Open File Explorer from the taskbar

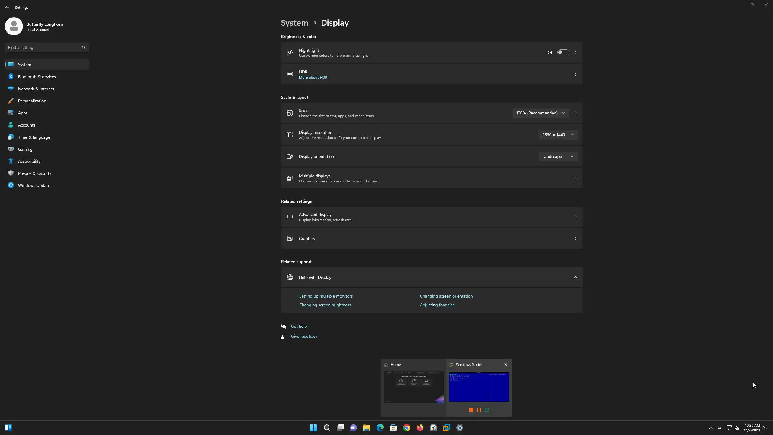tap(367, 428)
